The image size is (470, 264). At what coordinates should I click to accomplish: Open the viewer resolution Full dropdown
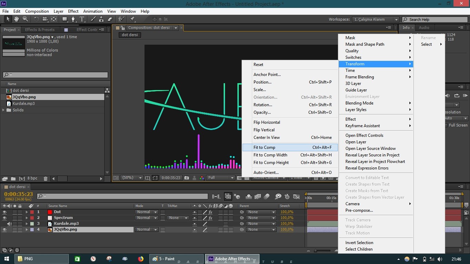221,178
